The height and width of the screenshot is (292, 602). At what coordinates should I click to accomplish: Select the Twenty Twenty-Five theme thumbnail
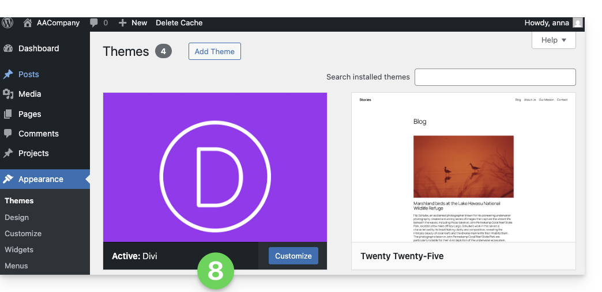click(463, 167)
